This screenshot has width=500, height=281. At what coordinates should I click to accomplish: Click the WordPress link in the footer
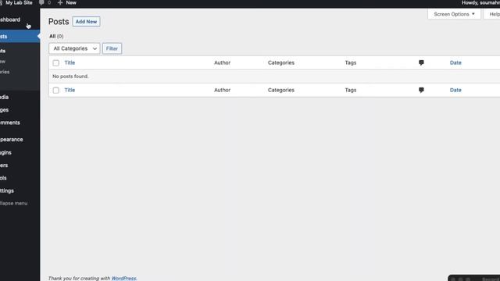coord(123,279)
